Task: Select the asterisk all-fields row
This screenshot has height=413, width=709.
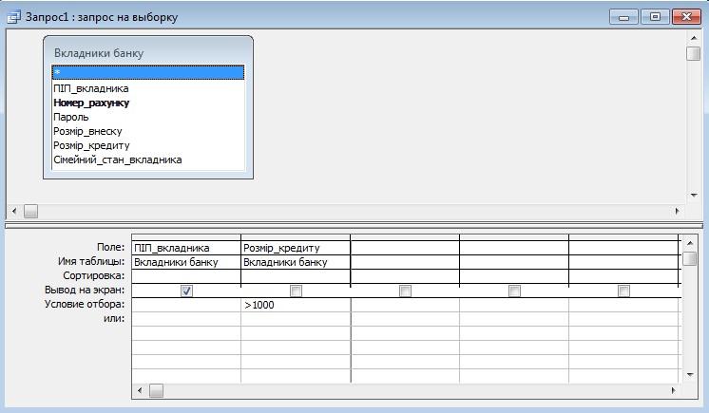Action: coord(147,72)
